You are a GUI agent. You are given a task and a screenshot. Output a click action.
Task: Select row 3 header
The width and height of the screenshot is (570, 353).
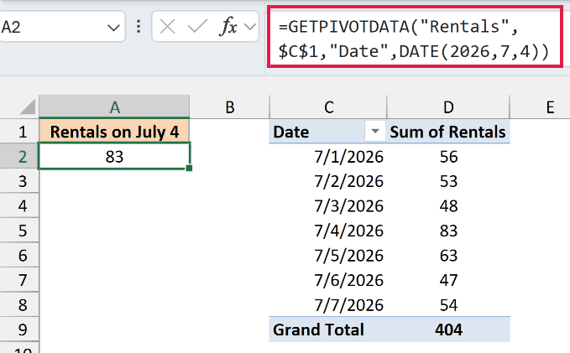pyautogui.click(x=19, y=181)
